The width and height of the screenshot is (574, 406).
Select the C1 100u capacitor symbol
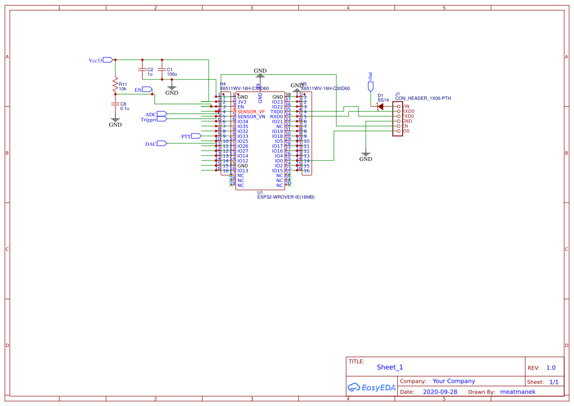(x=162, y=70)
